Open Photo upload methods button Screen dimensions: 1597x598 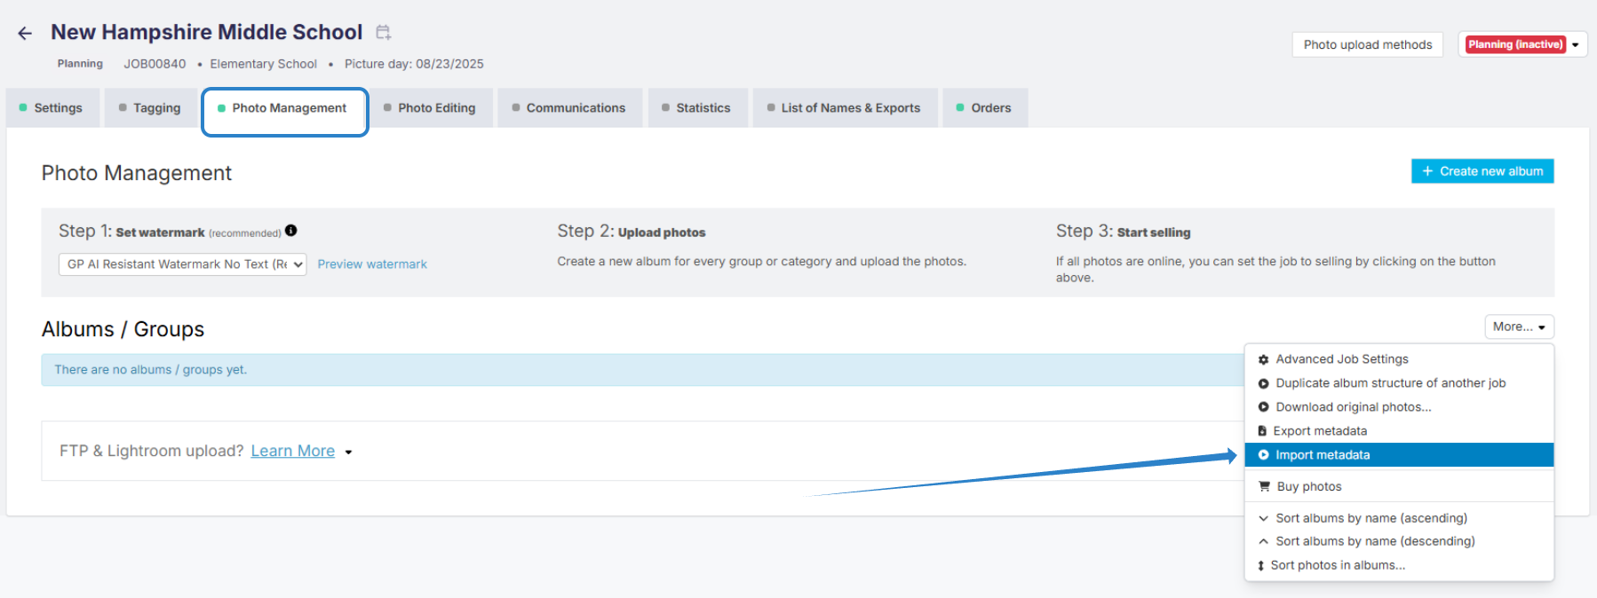click(1368, 44)
